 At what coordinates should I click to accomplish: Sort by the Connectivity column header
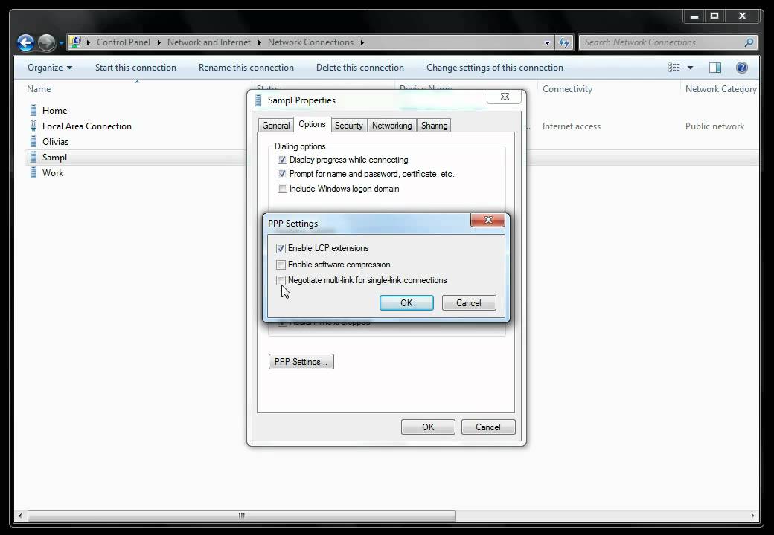pyautogui.click(x=567, y=89)
